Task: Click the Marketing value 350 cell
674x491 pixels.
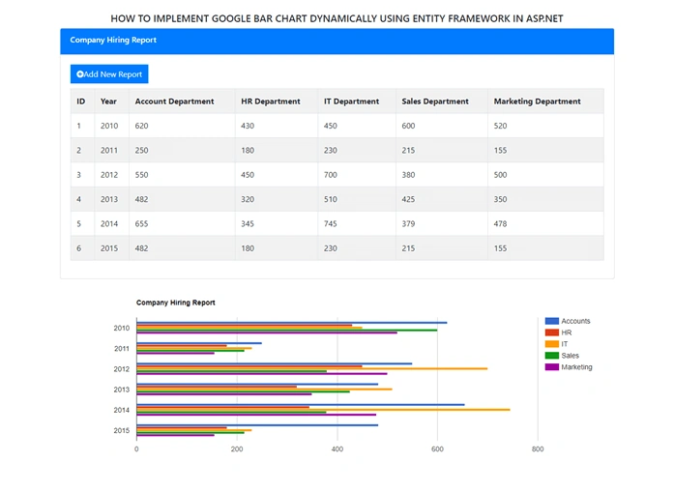Action: tap(546, 199)
